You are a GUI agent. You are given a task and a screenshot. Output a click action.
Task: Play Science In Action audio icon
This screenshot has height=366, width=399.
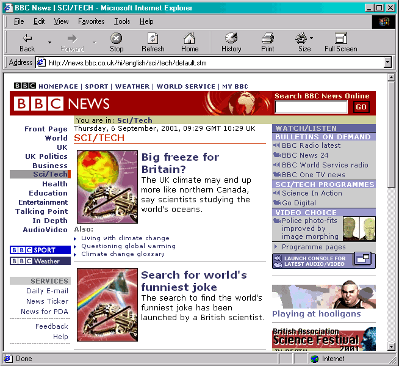click(x=276, y=193)
